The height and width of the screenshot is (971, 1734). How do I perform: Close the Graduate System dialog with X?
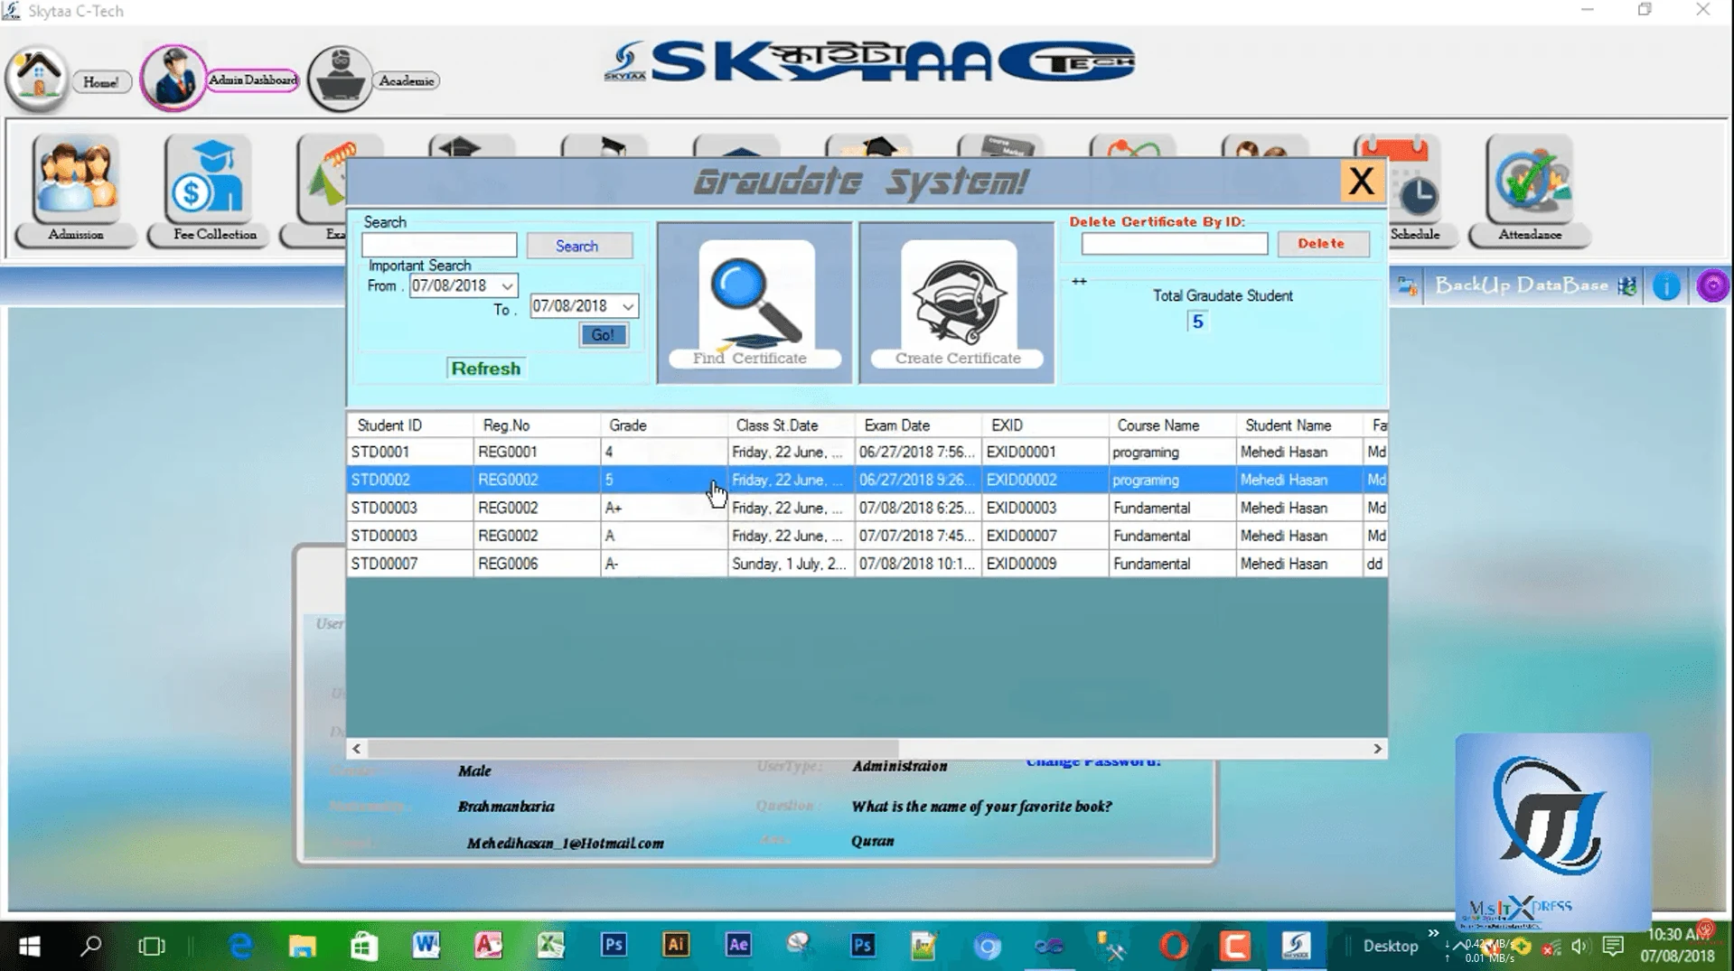(x=1361, y=182)
